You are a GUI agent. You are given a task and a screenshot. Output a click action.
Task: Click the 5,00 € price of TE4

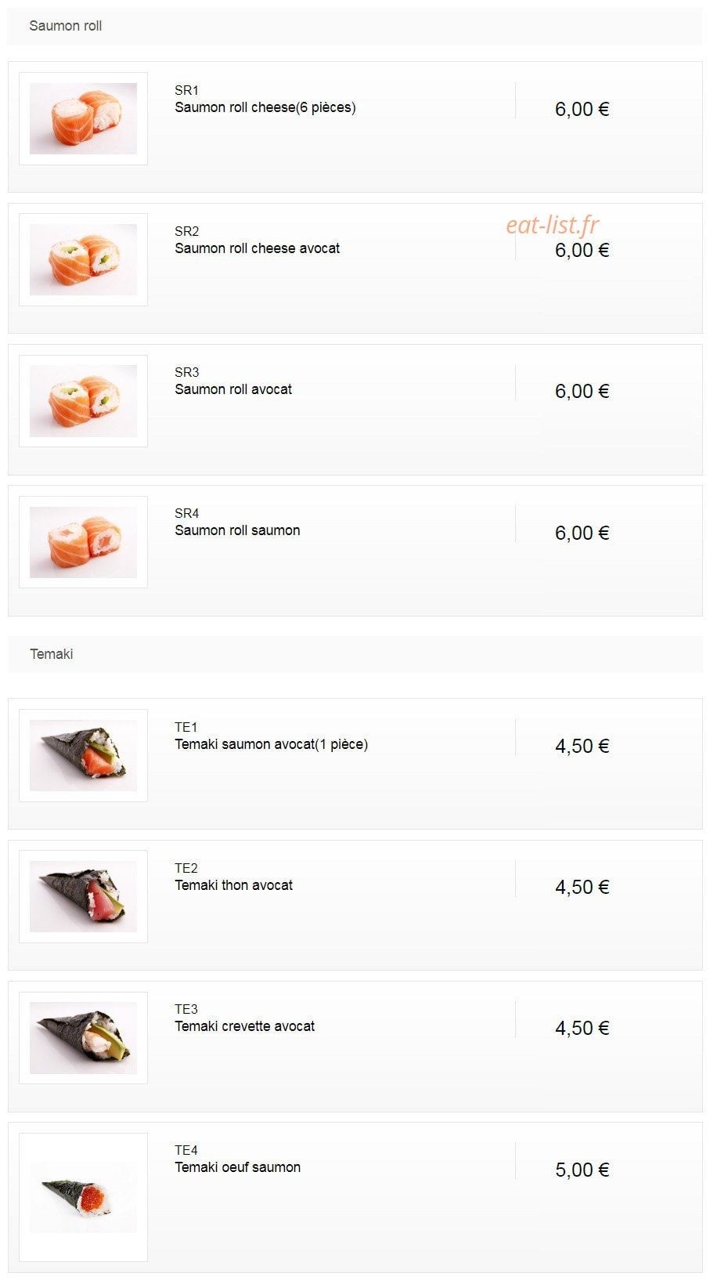coord(582,1170)
